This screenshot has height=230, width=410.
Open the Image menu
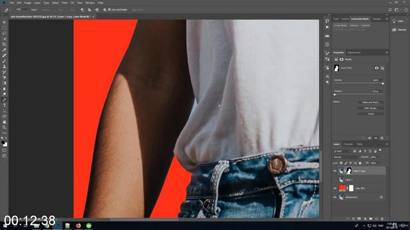coord(28,3)
